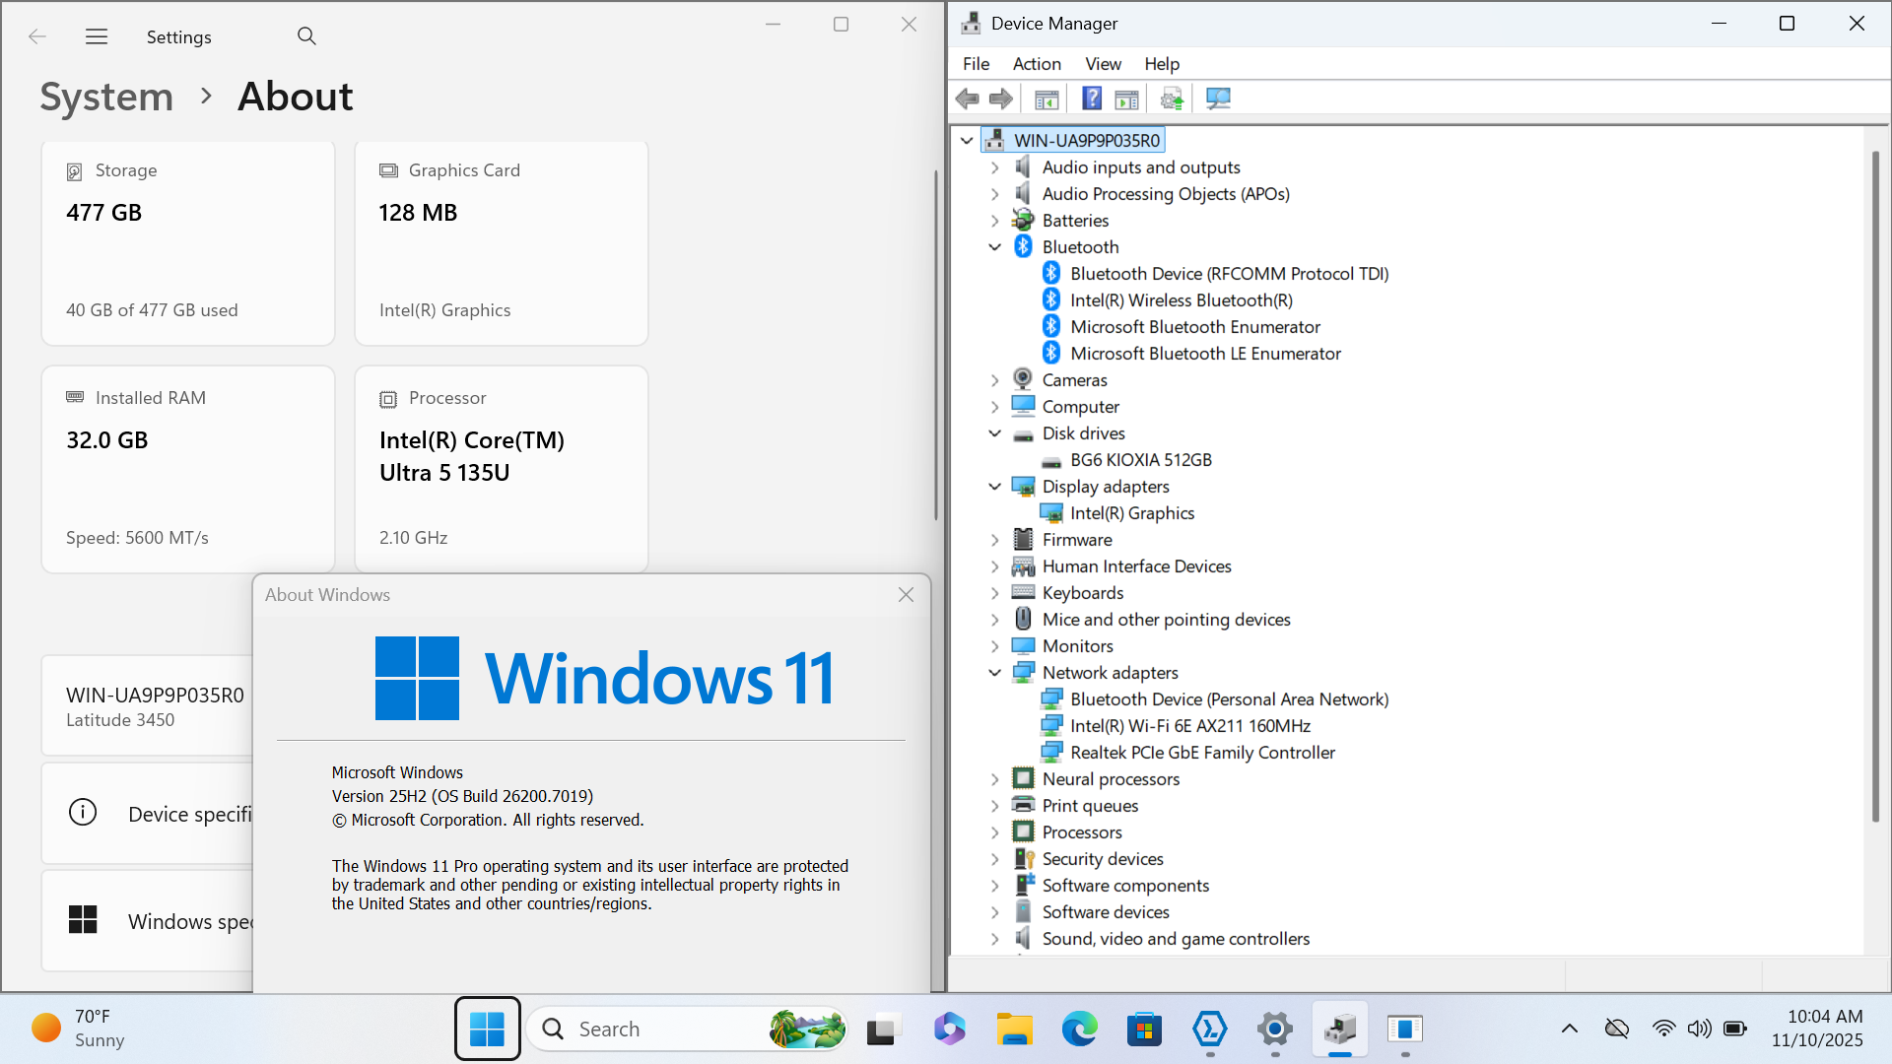Click the System breadcrumb link

[106, 97]
